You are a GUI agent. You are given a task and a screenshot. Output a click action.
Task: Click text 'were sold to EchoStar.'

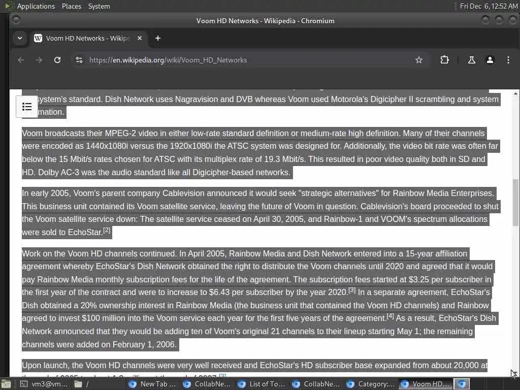click(62, 233)
